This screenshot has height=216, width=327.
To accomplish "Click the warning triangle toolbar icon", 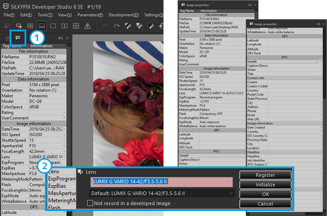I will point(87,26).
